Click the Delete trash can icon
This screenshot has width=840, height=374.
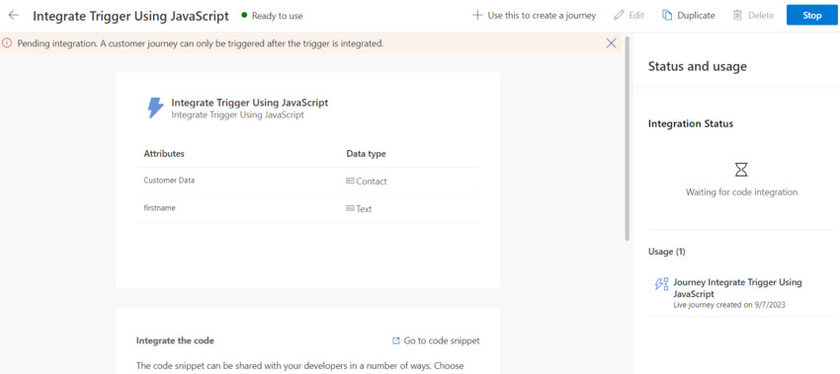click(x=737, y=16)
